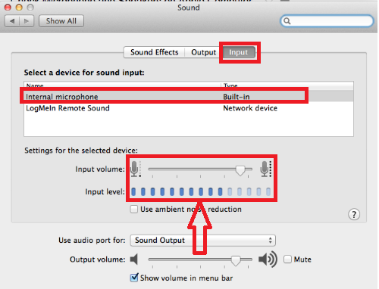The height and width of the screenshot is (289, 379).
Task: Click the Show All button
Action: (61, 21)
